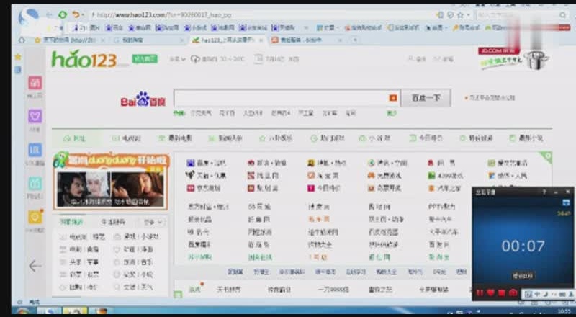Pause the recording in the recorder window
Image resolution: width=576 pixels, height=317 pixels.
(480, 293)
